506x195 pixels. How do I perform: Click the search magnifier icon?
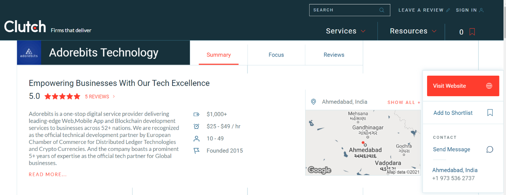382,10
